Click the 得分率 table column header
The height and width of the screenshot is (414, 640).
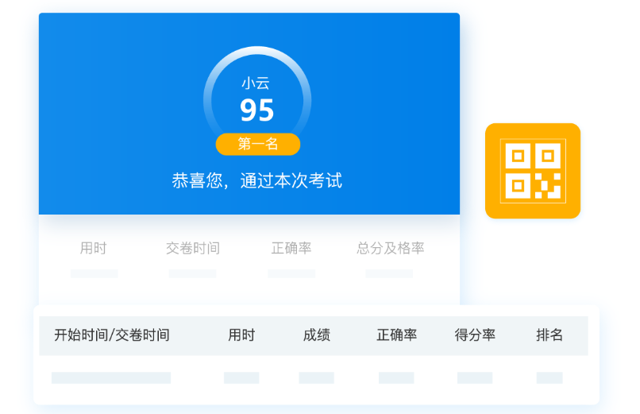[x=475, y=335]
